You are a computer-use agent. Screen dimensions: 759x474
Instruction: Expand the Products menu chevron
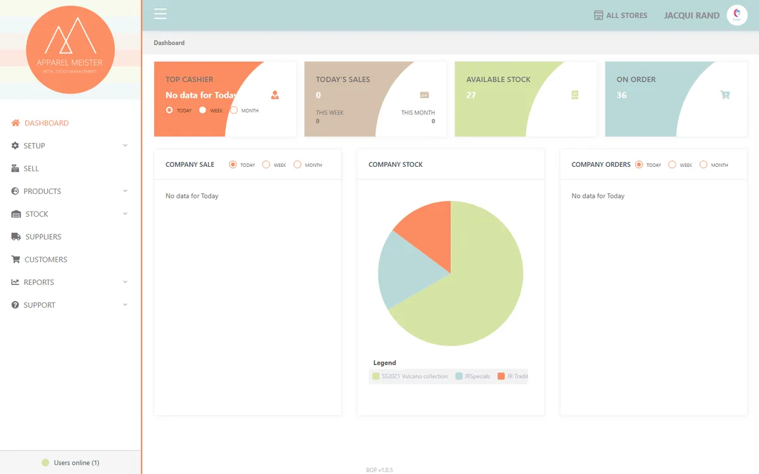[x=125, y=191]
